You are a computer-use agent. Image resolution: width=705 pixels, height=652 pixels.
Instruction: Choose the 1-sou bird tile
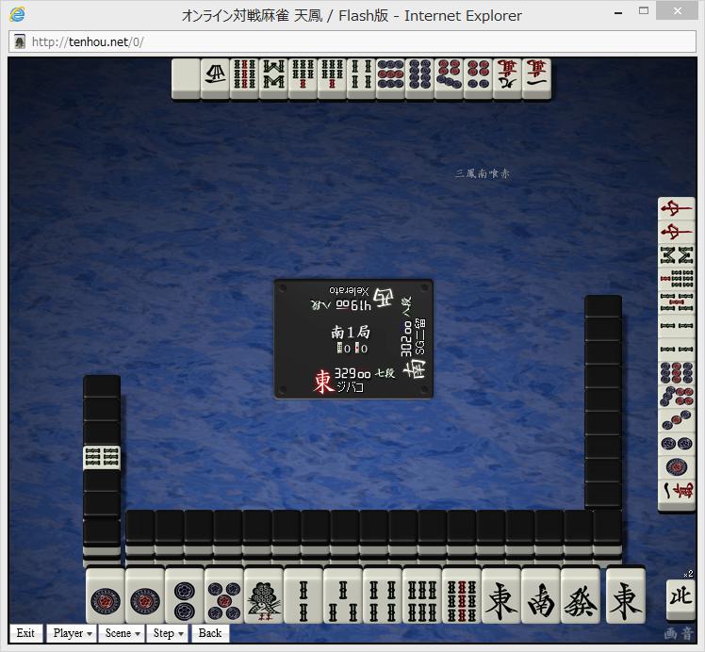point(264,595)
